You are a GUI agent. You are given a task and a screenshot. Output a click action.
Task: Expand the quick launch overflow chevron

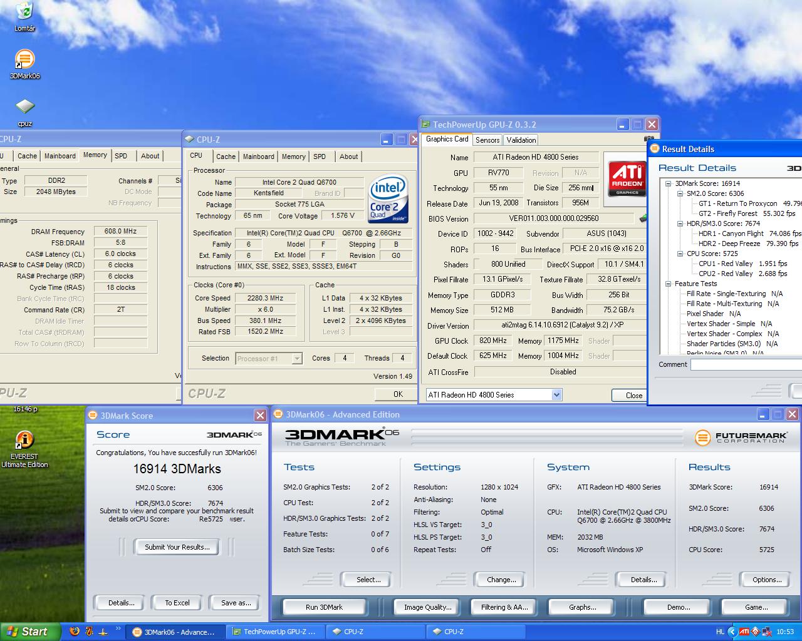pos(118,628)
